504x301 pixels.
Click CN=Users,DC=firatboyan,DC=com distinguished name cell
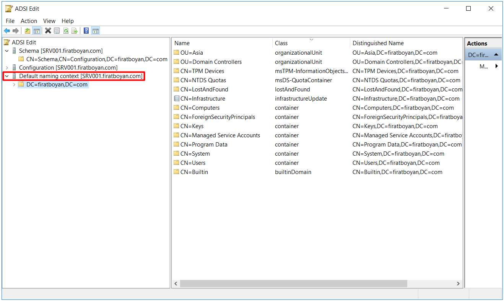click(396, 163)
